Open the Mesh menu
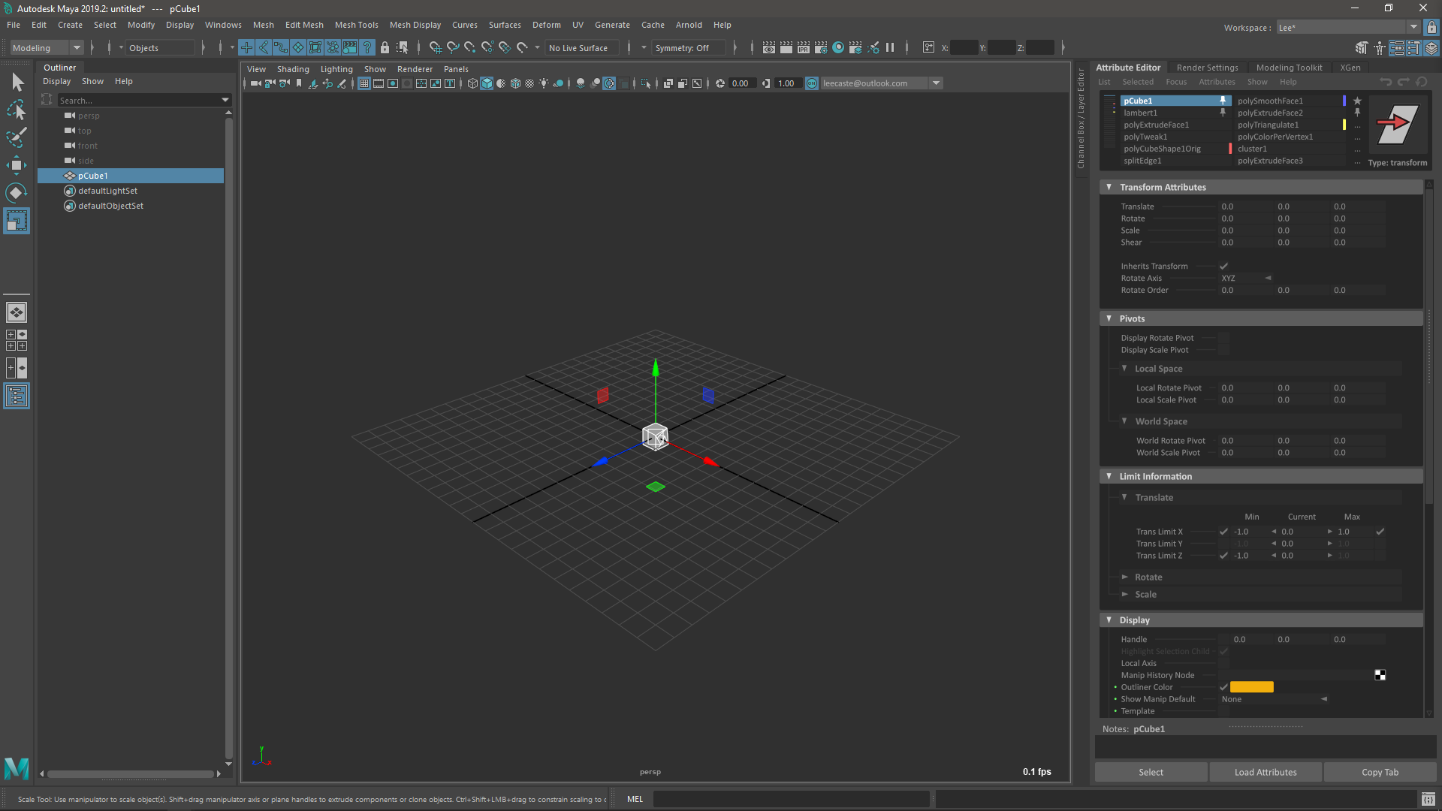This screenshot has width=1442, height=811. click(262, 24)
